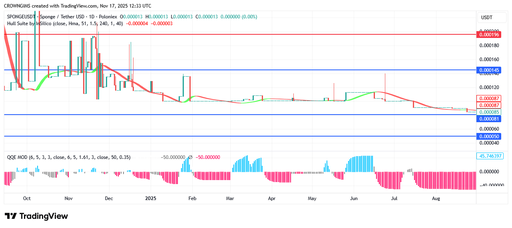
Task: Click the empty-set symbol in QQE legend
Action: tap(190, 157)
